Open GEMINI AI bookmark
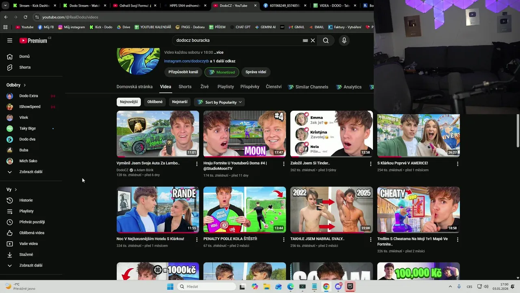Image resolution: width=520 pixels, height=293 pixels. 265,27
